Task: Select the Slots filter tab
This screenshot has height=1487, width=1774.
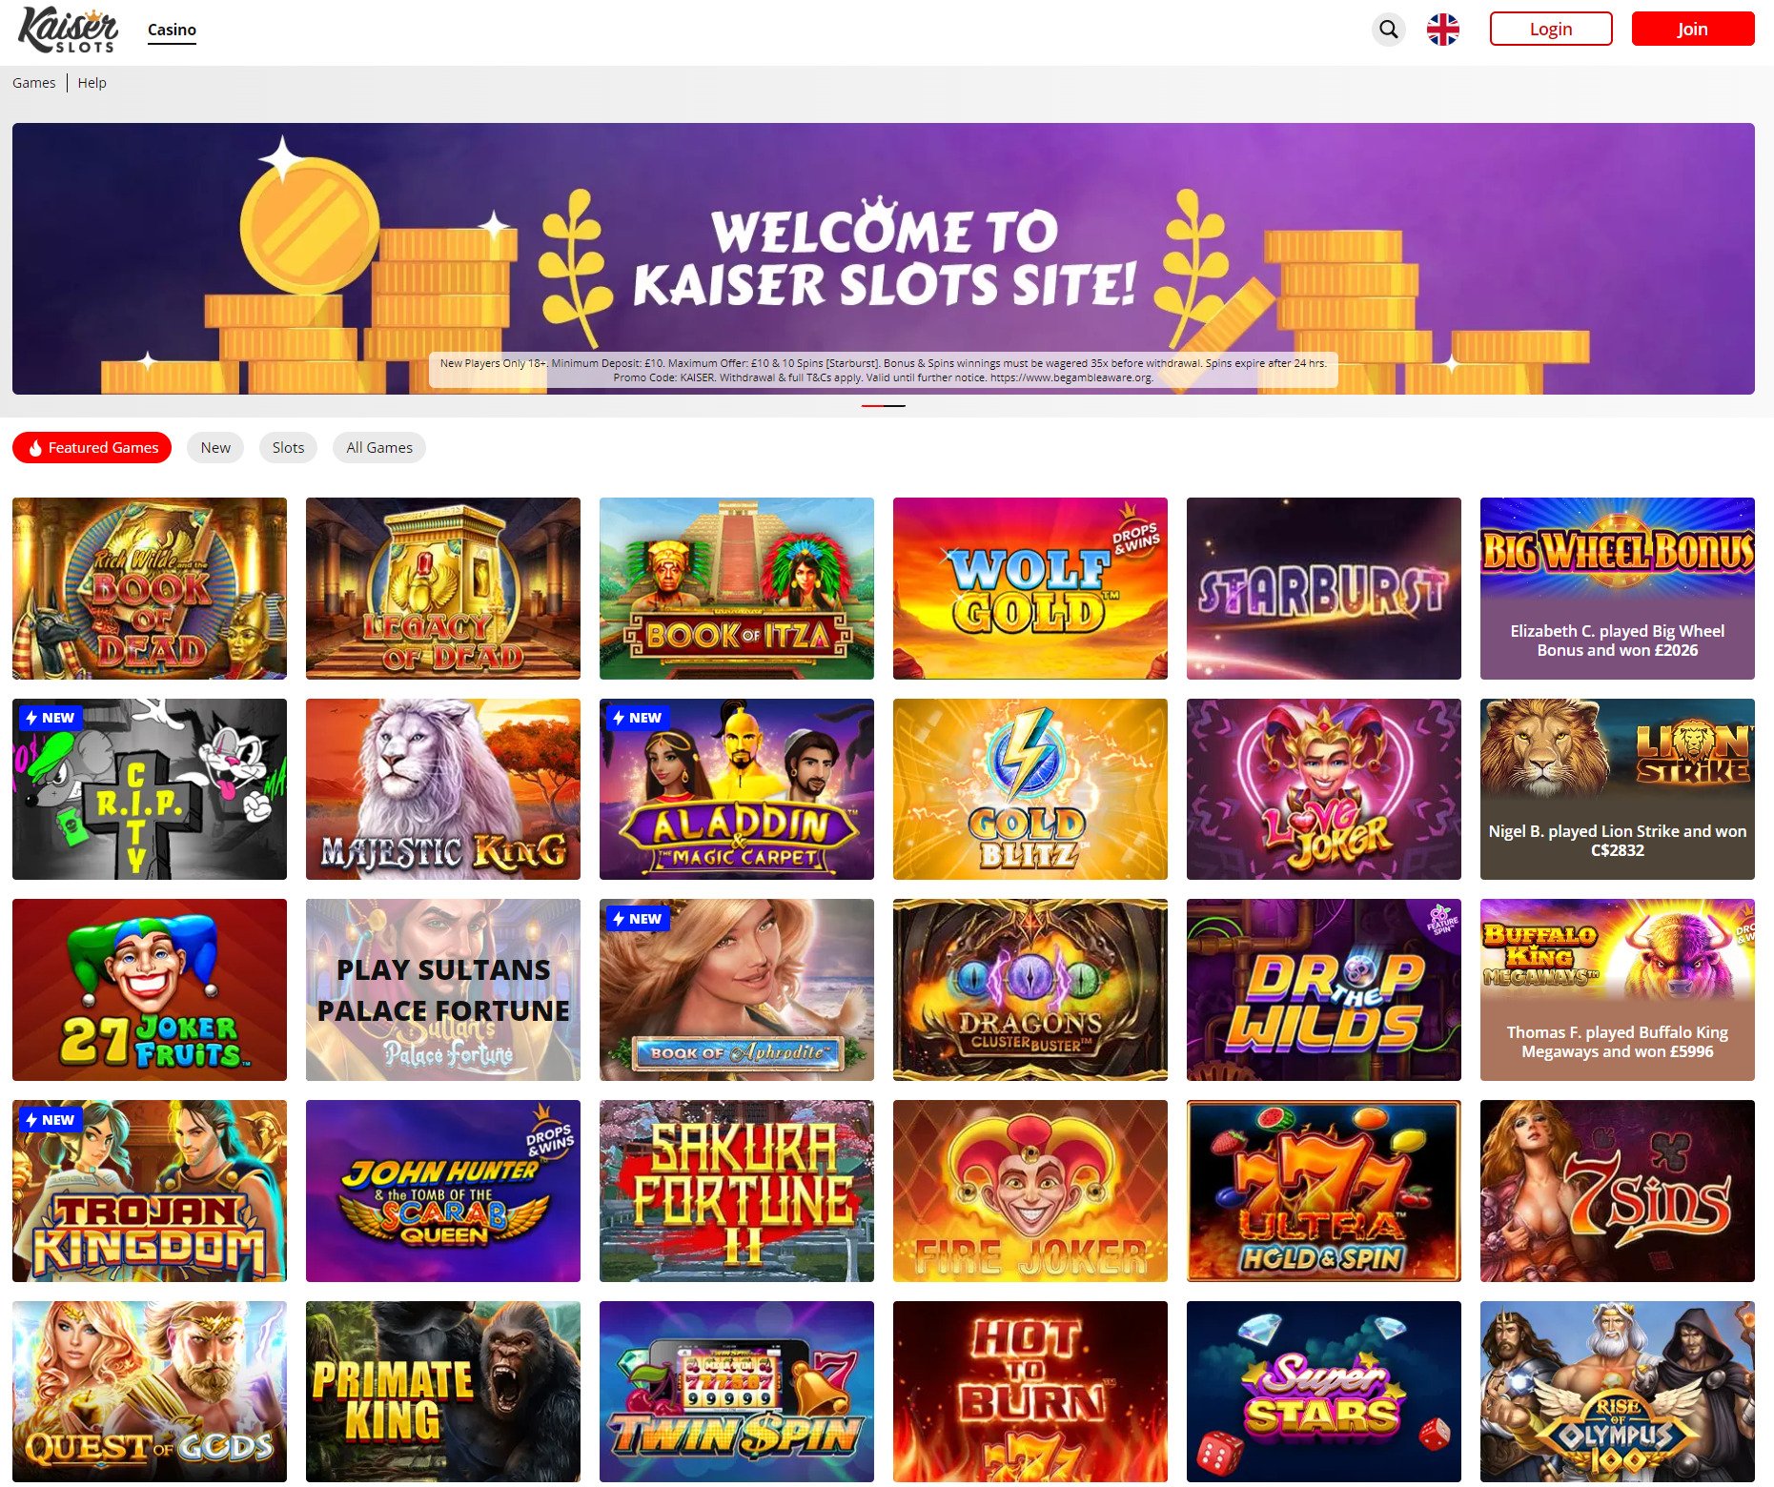Action: (x=288, y=448)
